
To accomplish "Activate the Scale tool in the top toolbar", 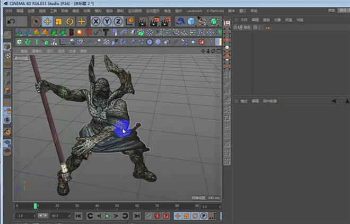I will coord(59,21).
